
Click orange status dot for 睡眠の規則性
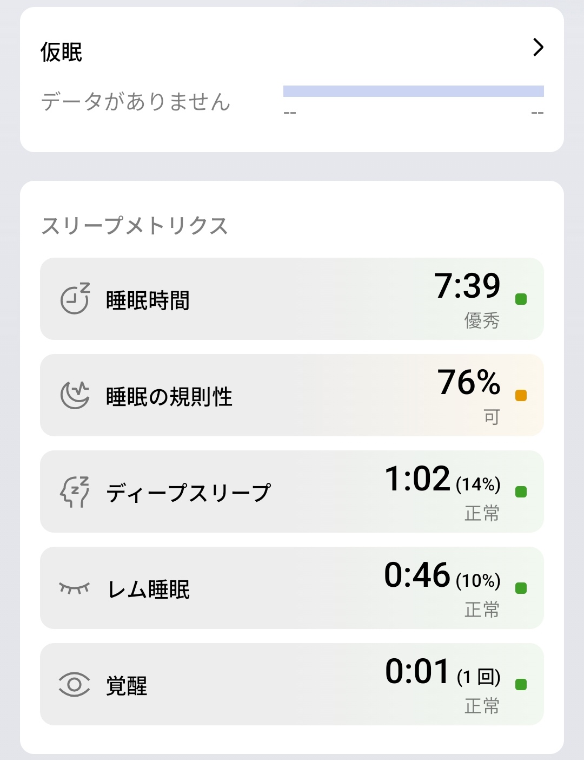coord(521,395)
